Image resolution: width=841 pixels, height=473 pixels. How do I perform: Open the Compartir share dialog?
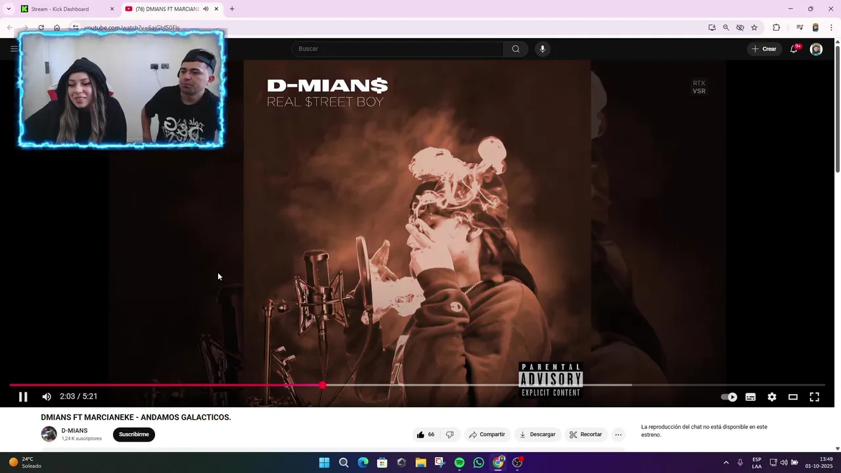pos(487,434)
